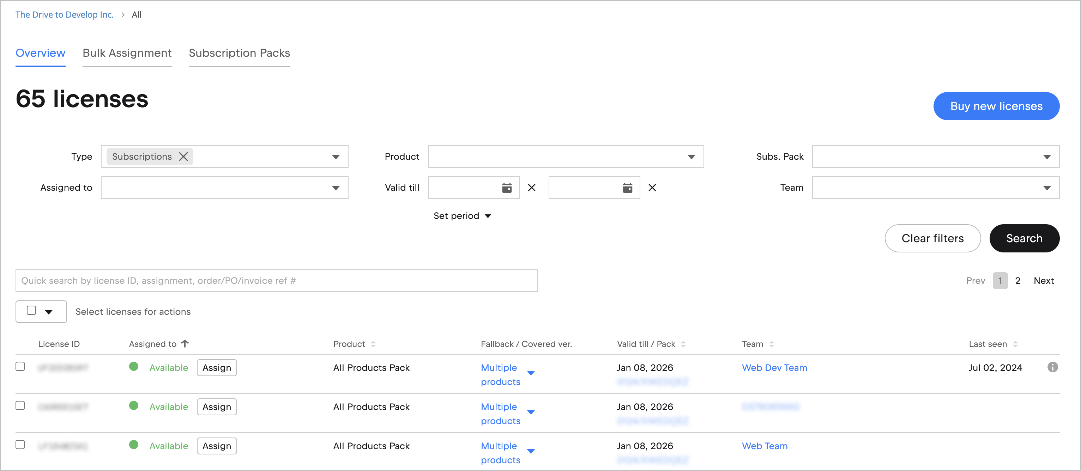Clear the first Valid till date field
The width and height of the screenshot is (1081, 471).
(531, 188)
